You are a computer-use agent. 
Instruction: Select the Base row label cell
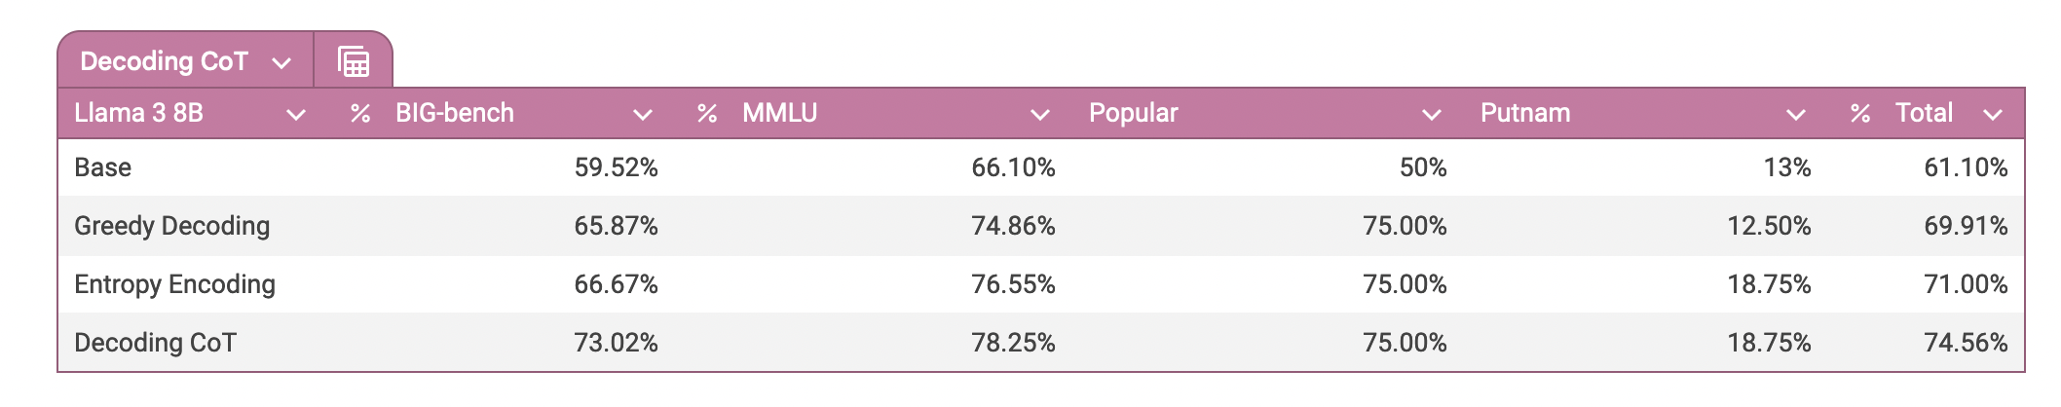pos(103,167)
